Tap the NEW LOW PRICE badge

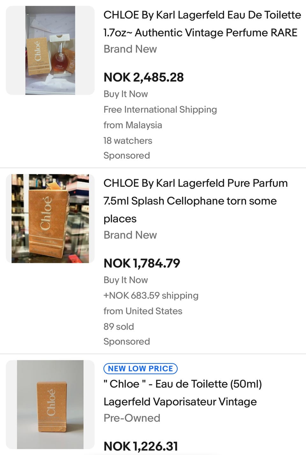pos(140,368)
